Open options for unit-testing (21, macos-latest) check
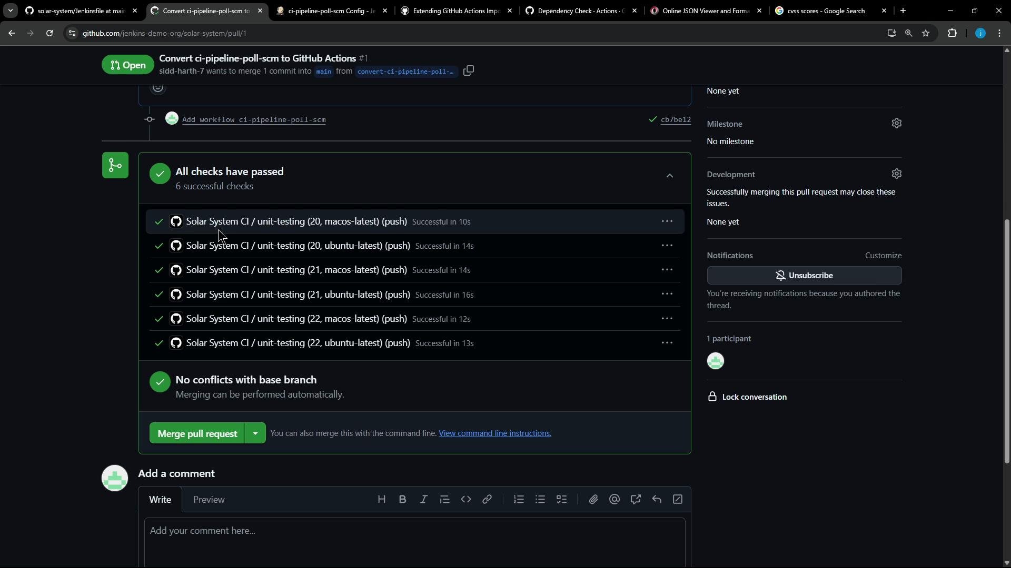This screenshot has height=568, width=1011. pos(667,270)
